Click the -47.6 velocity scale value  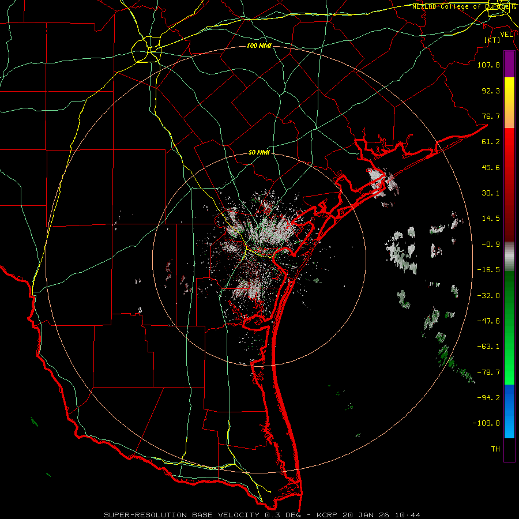point(488,321)
